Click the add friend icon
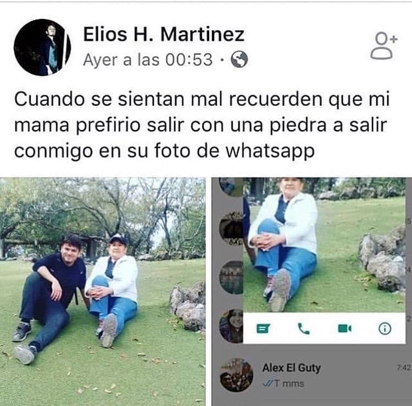Screen dimensions: 412x406 tap(383, 46)
